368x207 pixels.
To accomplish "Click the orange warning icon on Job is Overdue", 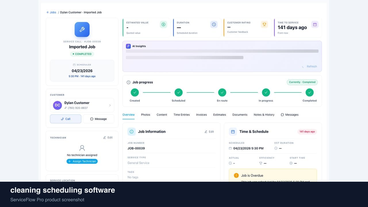I will coord(236,175).
